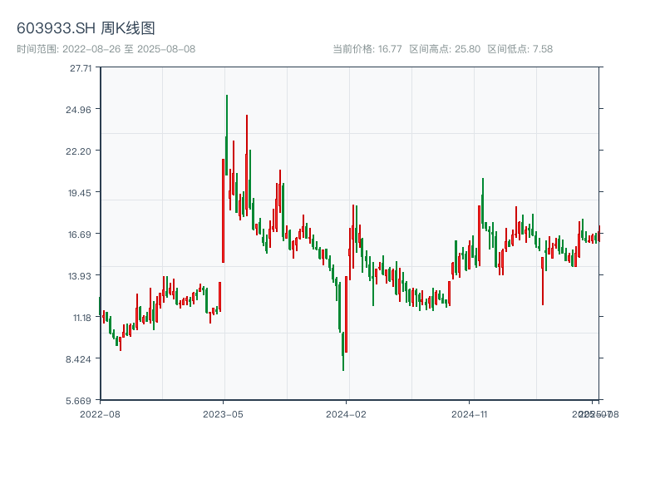Click the y-axis label 22.20

[78, 151]
